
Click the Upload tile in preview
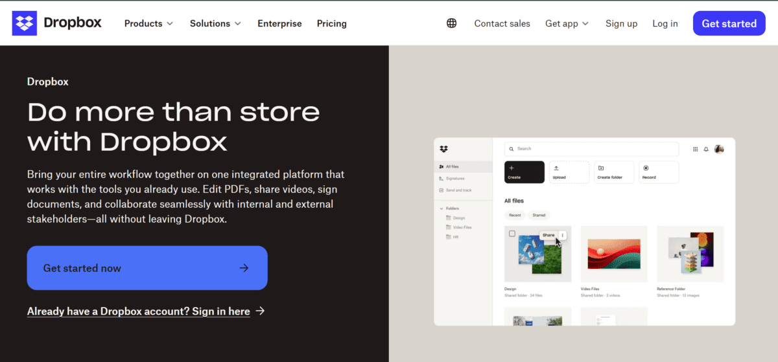pos(569,172)
